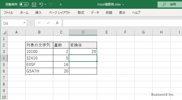The width and height of the screenshot is (182, 100).
Task: Select row 2 header
Action: 4,45
